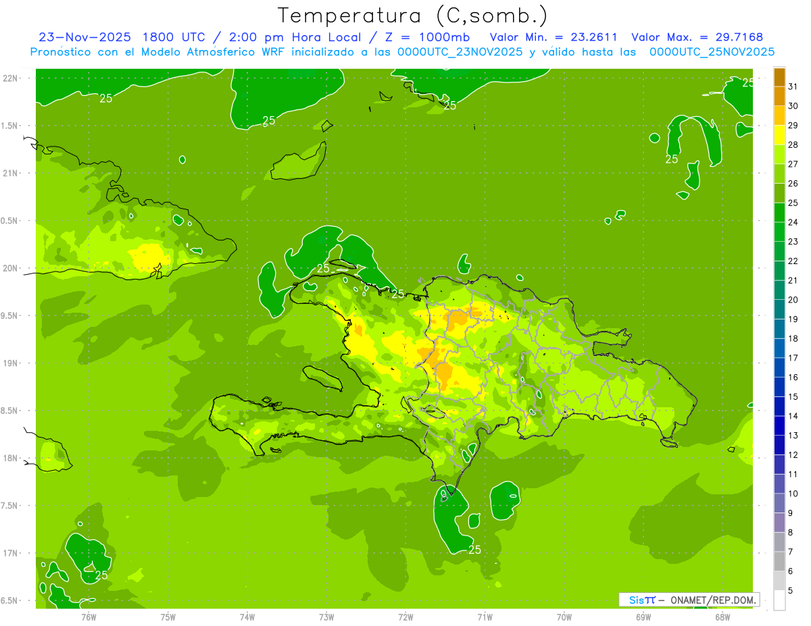The width and height of the screenshot is (811, 626).
Task: Click the '19N' latitude axis label
Action: [x=11, y=363]
